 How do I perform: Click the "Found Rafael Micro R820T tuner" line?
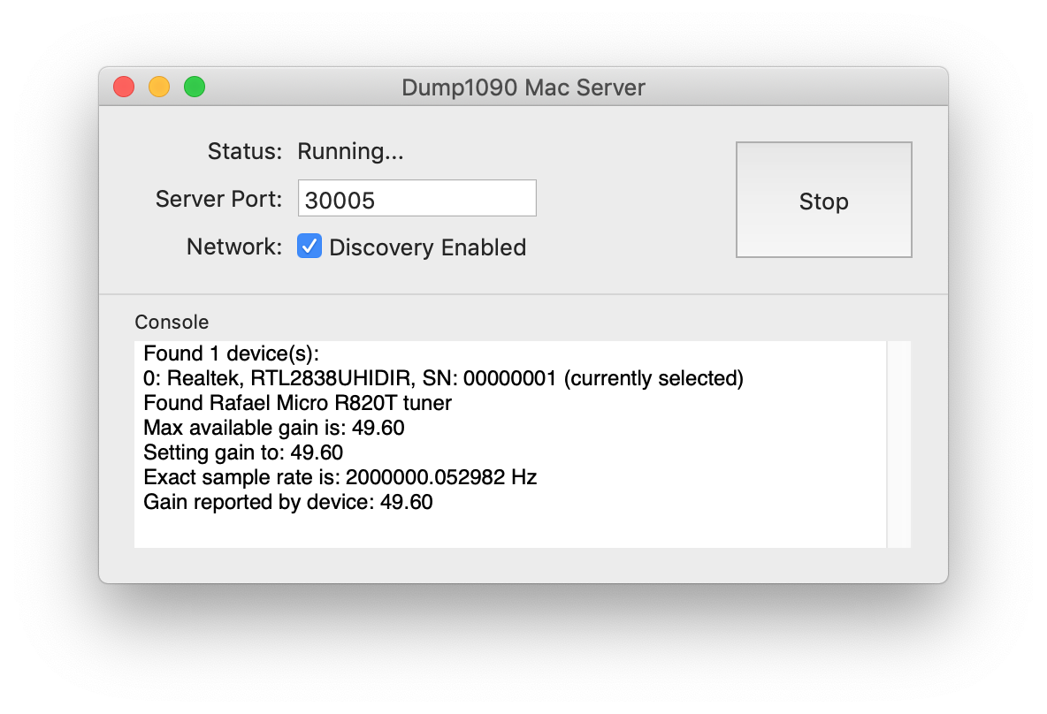click(297, 404)
